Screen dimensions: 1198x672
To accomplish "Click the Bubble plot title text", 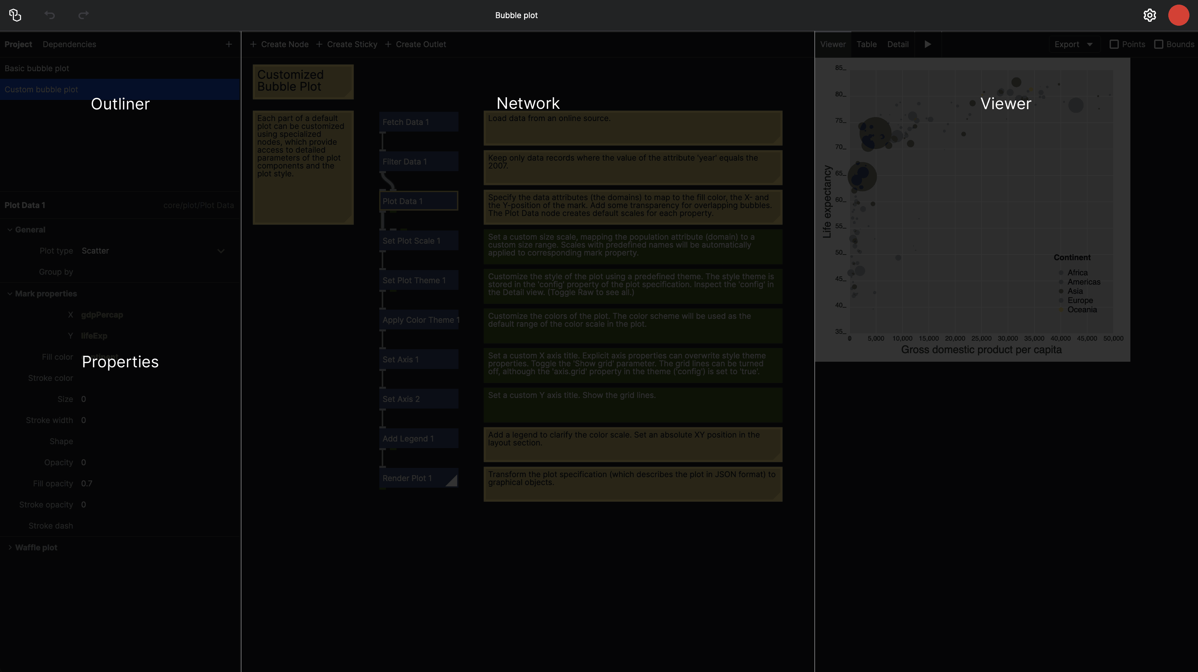I will pyautogui.click(x=516, y=15).
